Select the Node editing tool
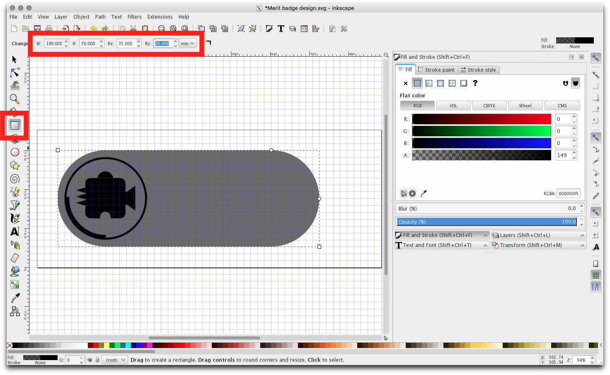 [15, 73]
